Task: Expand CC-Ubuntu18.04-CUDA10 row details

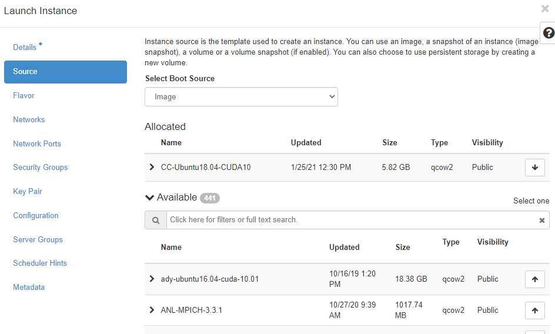Action: tap(152, 168)
